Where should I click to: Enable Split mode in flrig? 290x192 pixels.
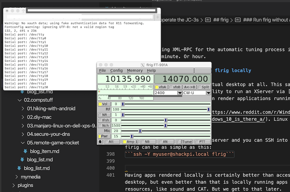coord(203,87)
